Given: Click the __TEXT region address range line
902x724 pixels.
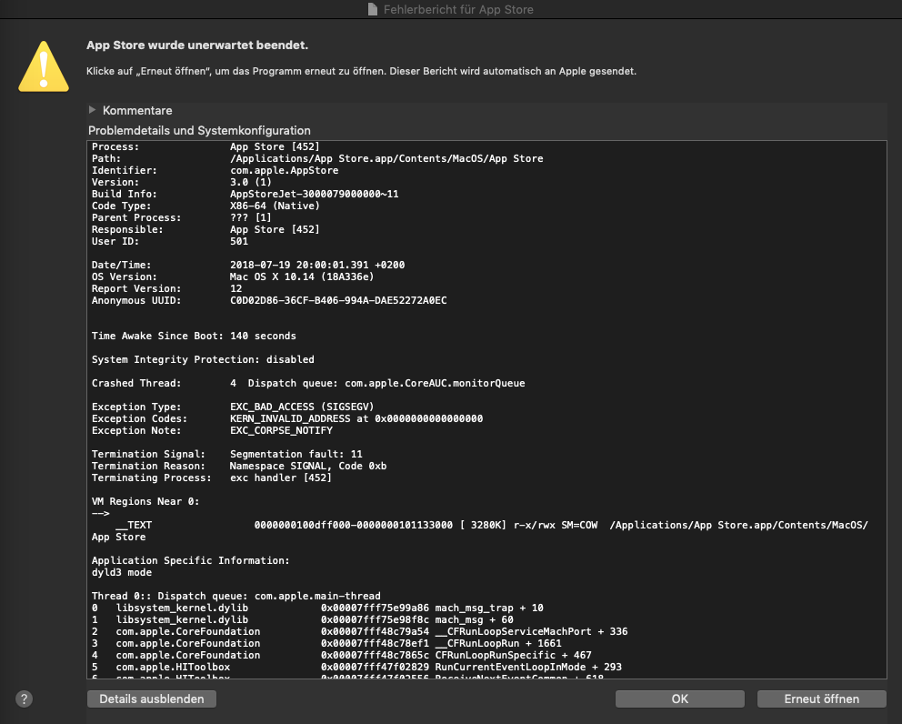Looking at the screenshot, I should tap(492, 525).
